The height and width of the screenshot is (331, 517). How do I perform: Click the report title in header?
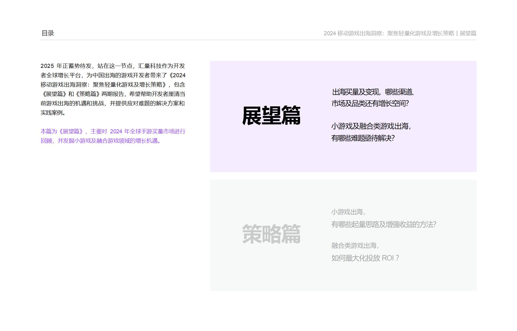coord(388,33)
